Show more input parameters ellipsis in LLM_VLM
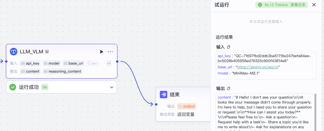 coord(109,63)
